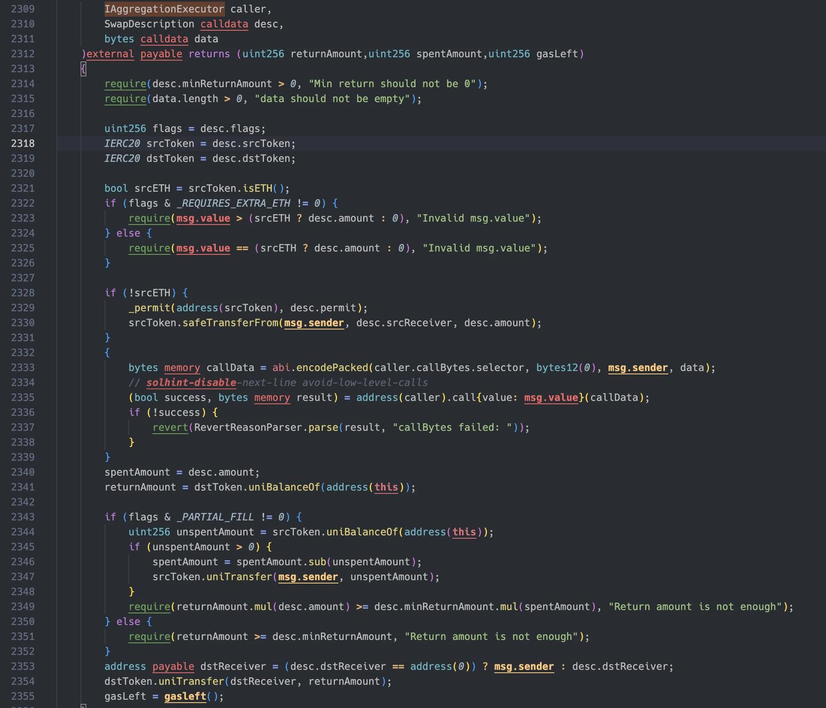Click the dstReceiver declaration on line 2353
Image resolution: width=826 pixels, height=708 pixels.
233,666
